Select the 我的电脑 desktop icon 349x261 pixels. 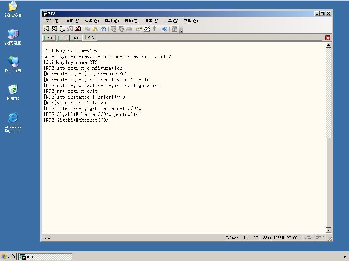click(x=13, y=37)
